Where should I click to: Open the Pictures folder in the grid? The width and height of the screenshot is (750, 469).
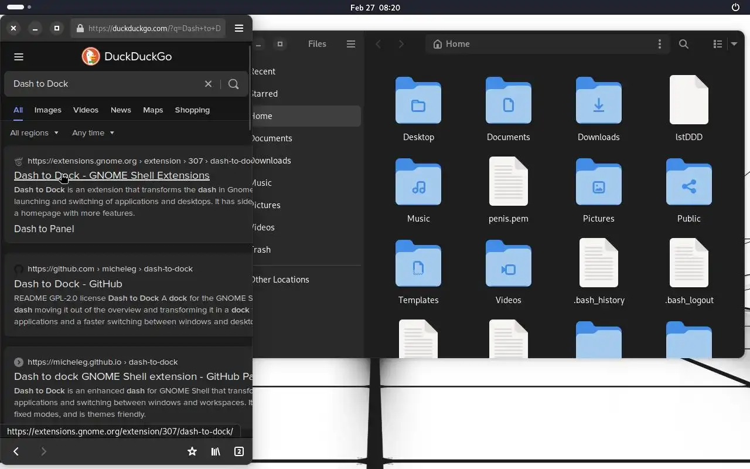598,191
